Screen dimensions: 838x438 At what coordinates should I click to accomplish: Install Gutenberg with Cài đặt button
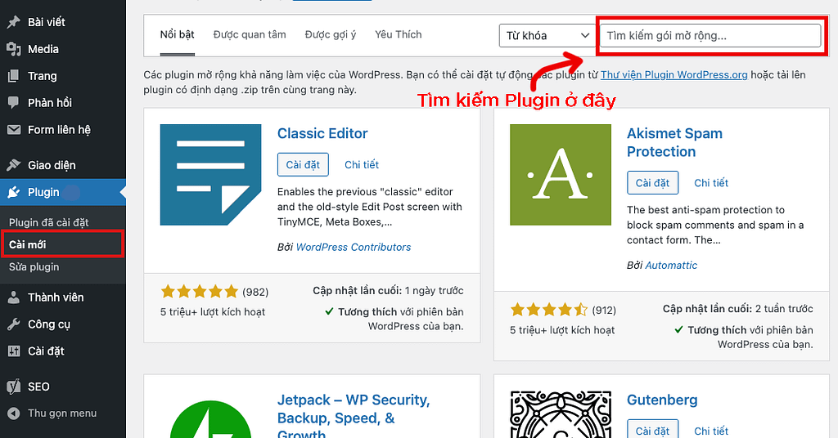(x=652, y=429)
